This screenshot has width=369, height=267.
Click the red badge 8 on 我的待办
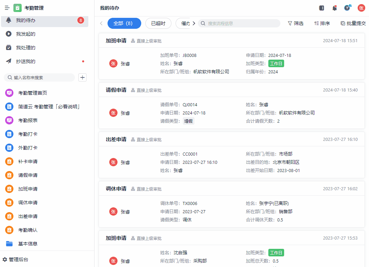[81, 20]
